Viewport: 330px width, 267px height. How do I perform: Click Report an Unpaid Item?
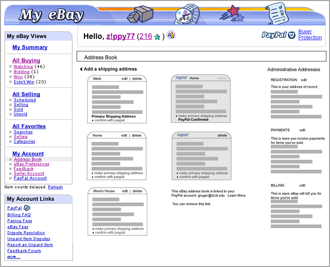(30, 245)
